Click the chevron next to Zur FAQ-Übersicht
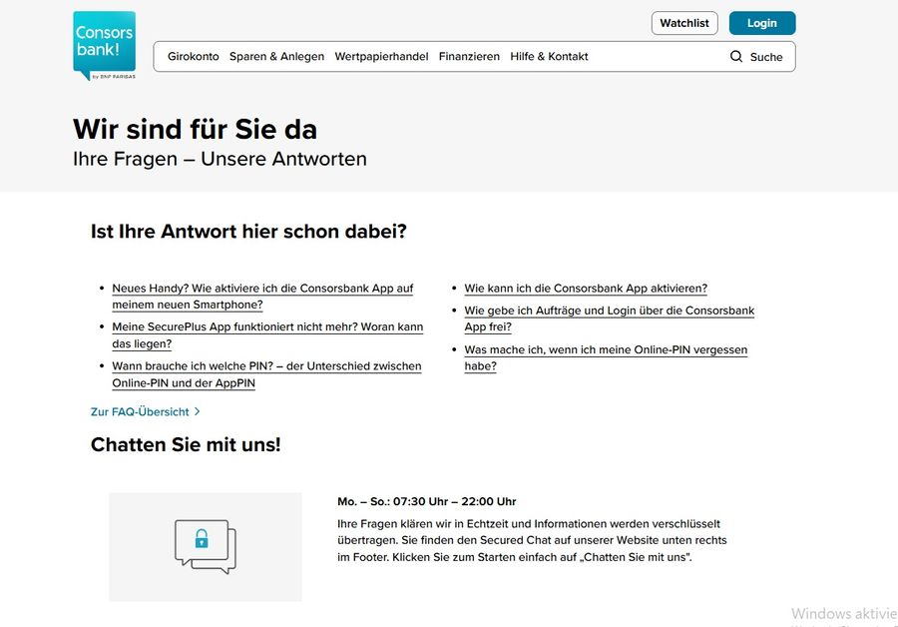 tap(197, 411)
